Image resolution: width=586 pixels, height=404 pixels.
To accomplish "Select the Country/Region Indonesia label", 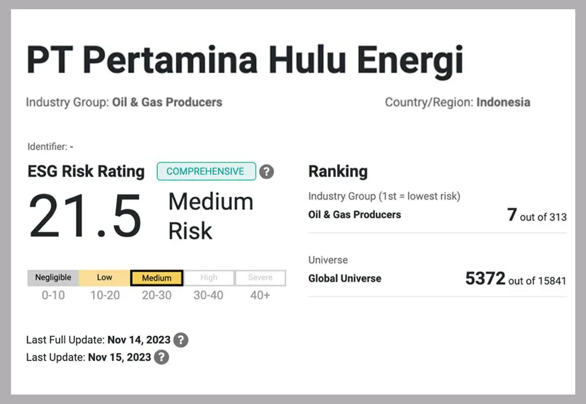I will tap(457, 102).
